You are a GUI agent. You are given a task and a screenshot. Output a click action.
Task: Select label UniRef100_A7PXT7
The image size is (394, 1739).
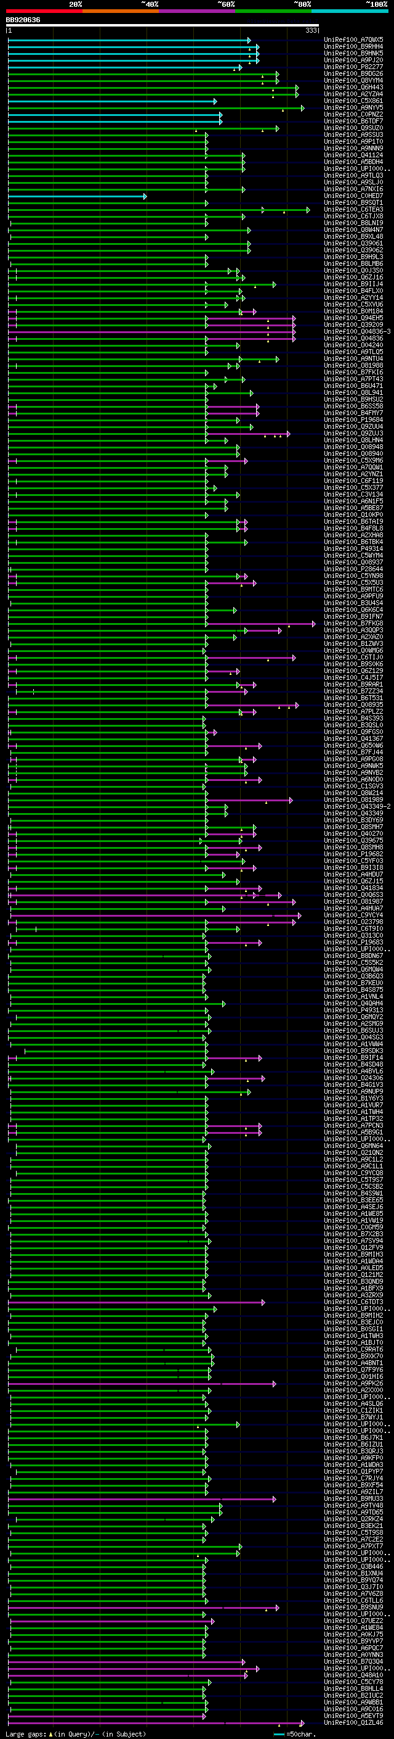coord(353,1547)
